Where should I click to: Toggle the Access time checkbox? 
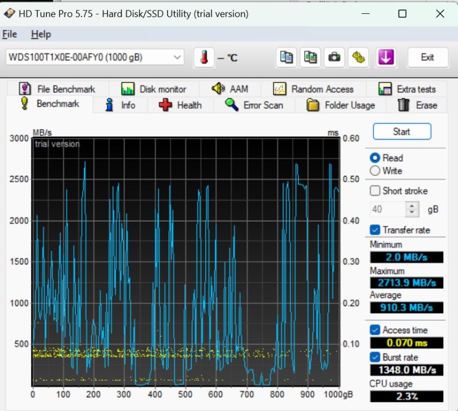pyautogui.click(x=375, y=330)
